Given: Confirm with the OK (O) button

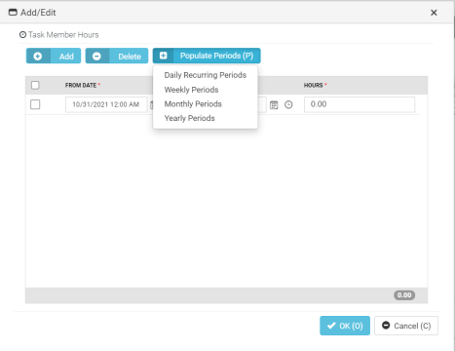Looking at the screenshot, I should [x=345, y=326].
